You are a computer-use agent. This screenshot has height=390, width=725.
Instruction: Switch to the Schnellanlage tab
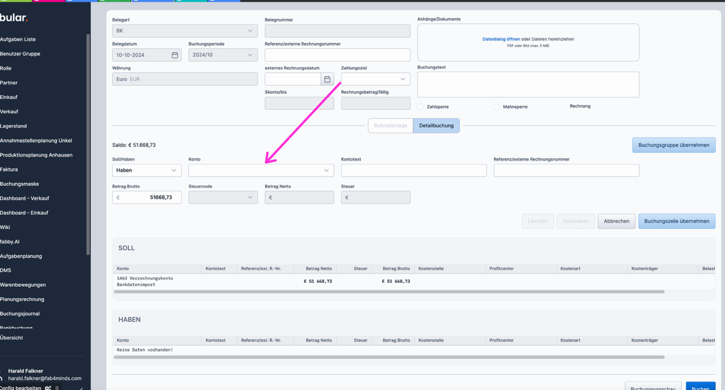tap(390, 126)
